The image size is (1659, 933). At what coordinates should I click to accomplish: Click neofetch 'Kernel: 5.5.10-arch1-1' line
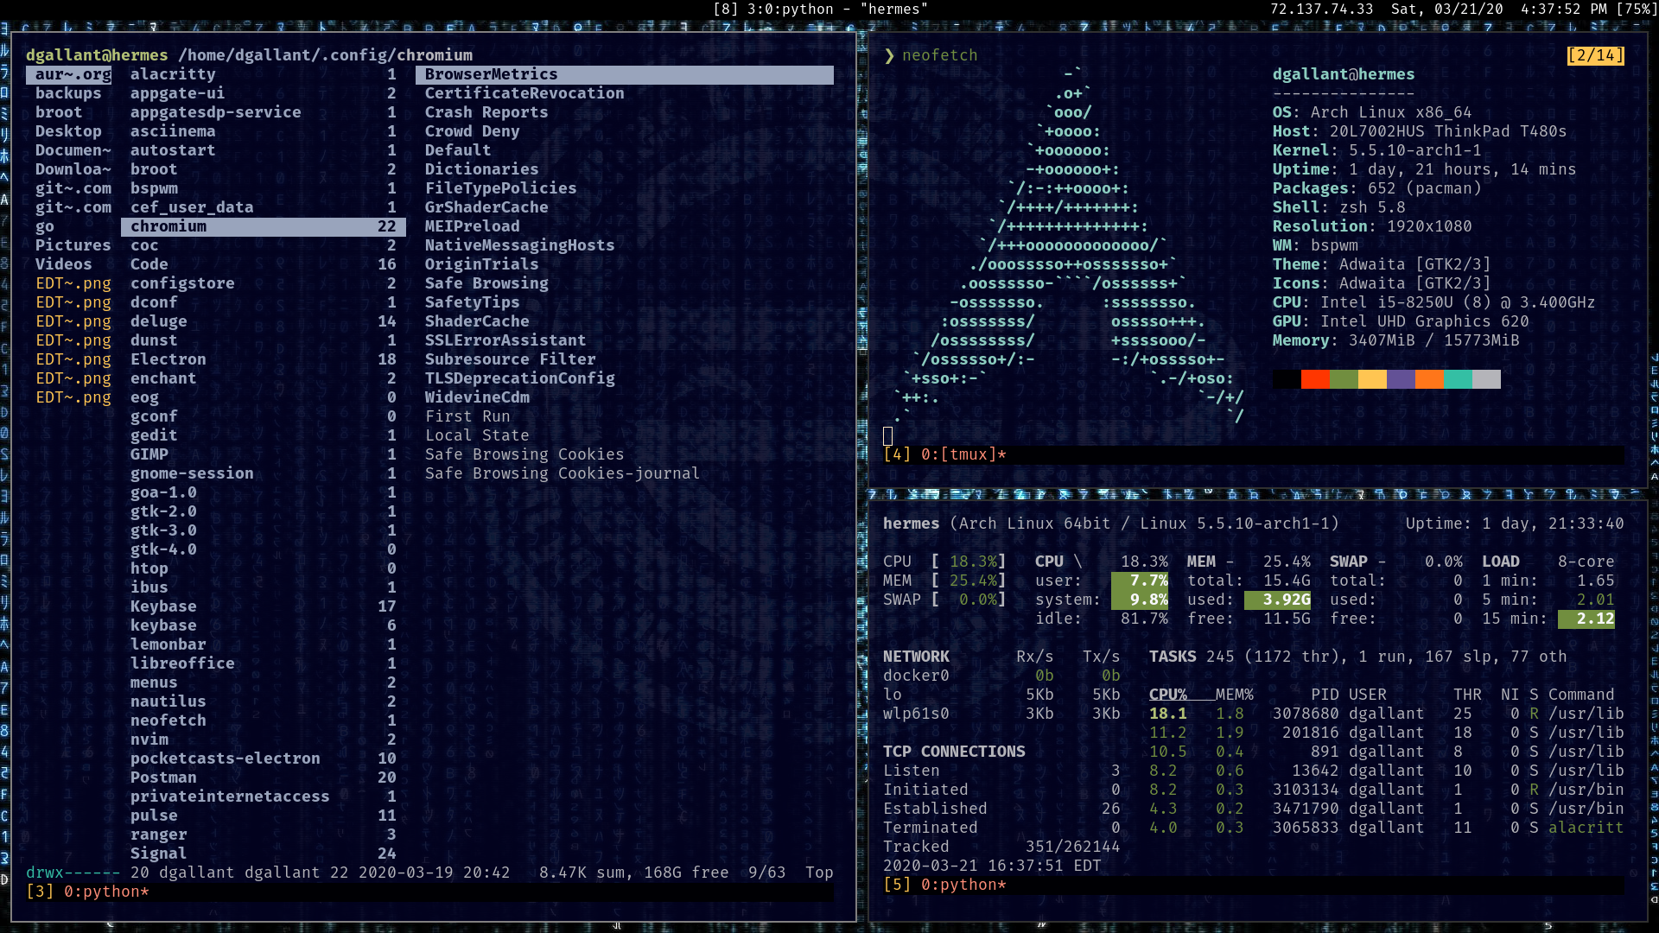click(1376, 151)
